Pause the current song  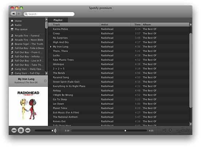click(x=21, y=131)
